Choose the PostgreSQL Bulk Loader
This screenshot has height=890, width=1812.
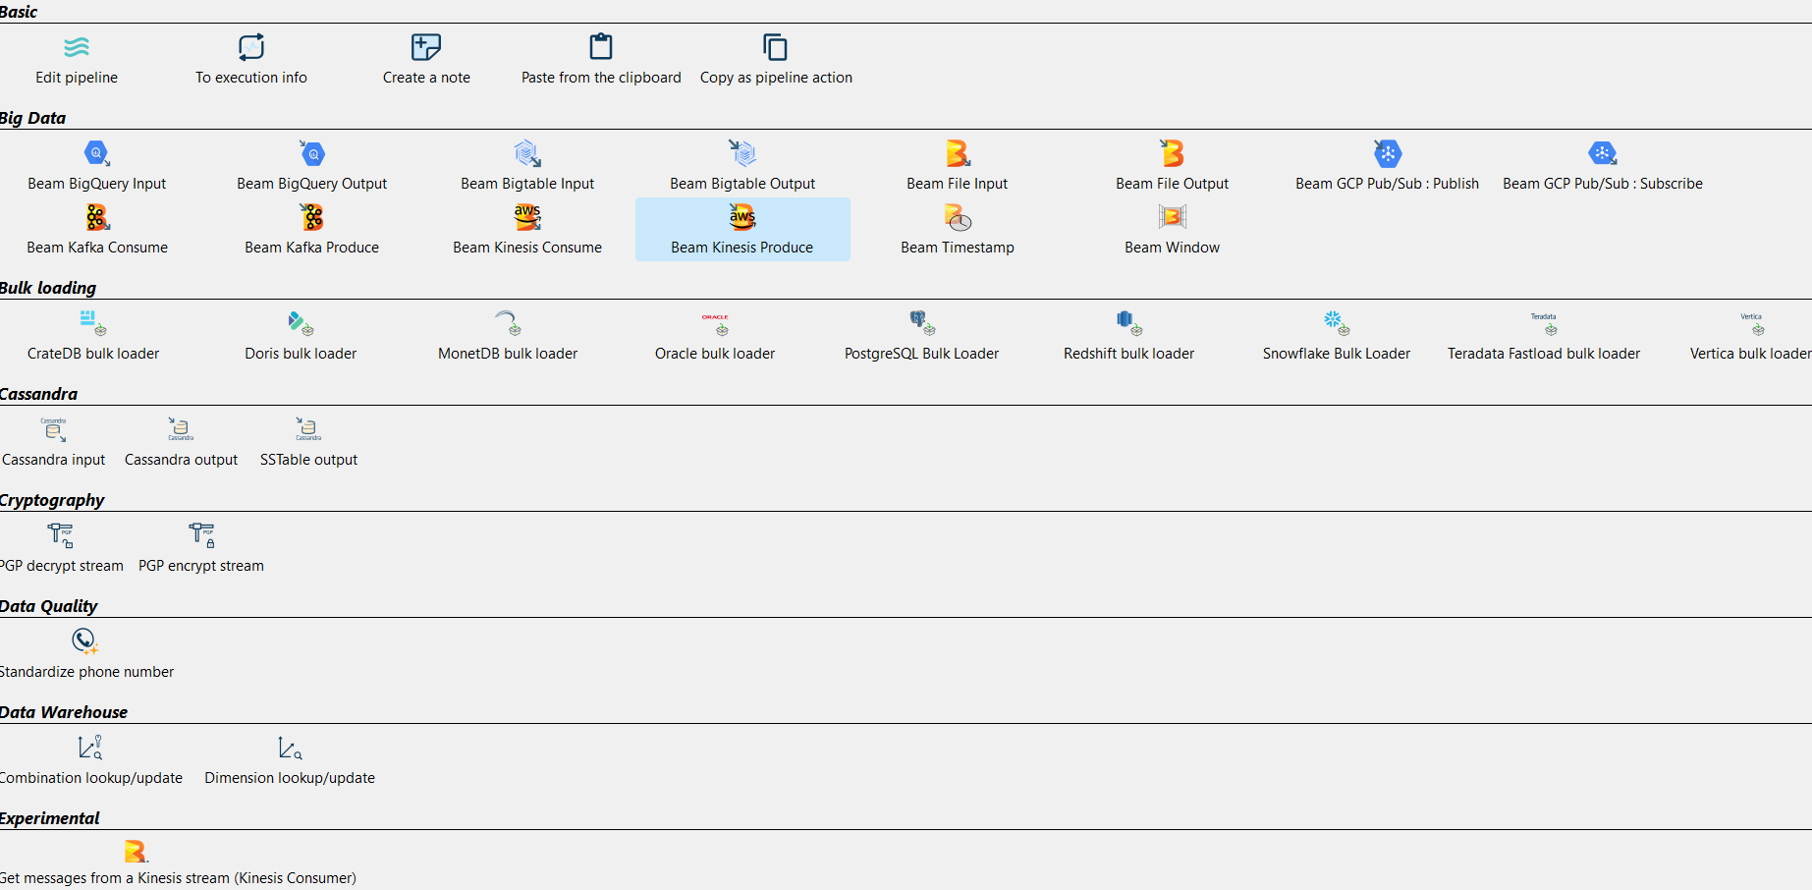point(922,323)
